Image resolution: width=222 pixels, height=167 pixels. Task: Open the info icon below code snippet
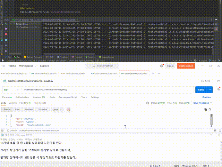(219, 89)
